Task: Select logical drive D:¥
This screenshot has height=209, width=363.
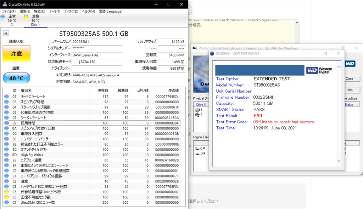Action: [x=200, y=153]
